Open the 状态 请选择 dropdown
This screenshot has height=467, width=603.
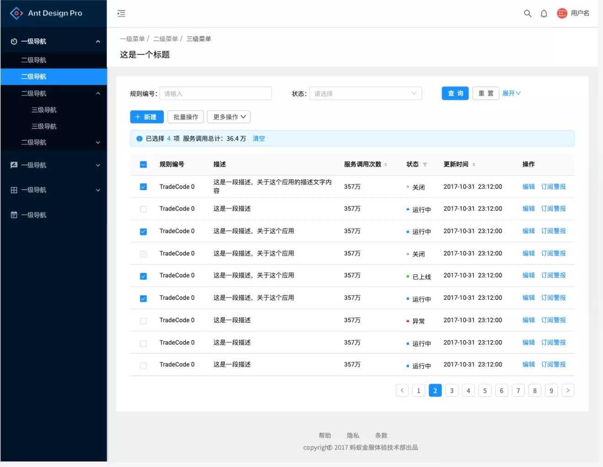click(x=365, y=93)
